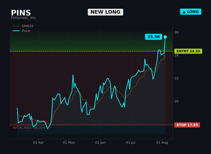Click the 24 y-axis value

pyautogui.click(x=176, y=55)
